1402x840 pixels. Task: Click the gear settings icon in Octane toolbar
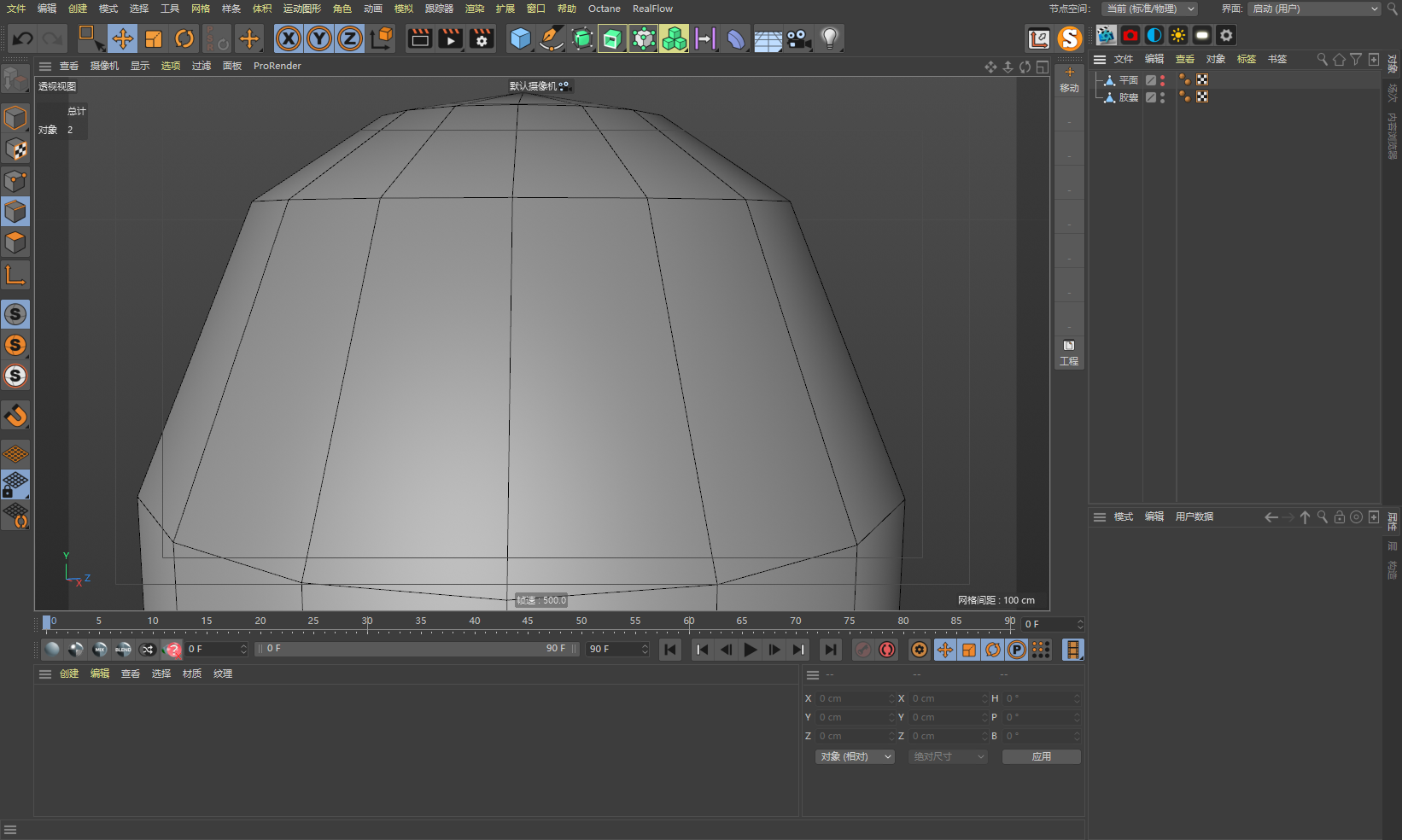tap(1226, 35)
